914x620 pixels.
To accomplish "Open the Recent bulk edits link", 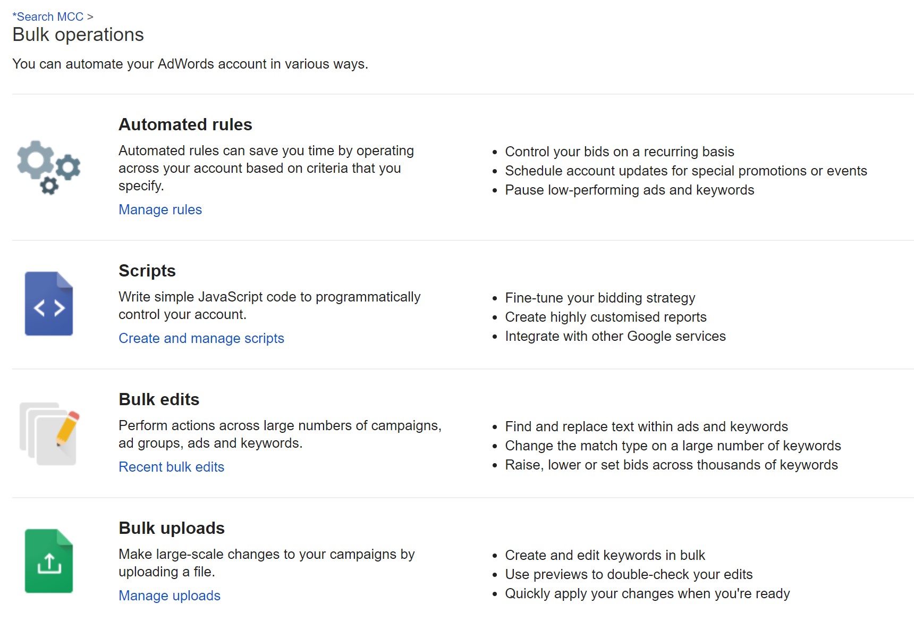I will (171, 467).
